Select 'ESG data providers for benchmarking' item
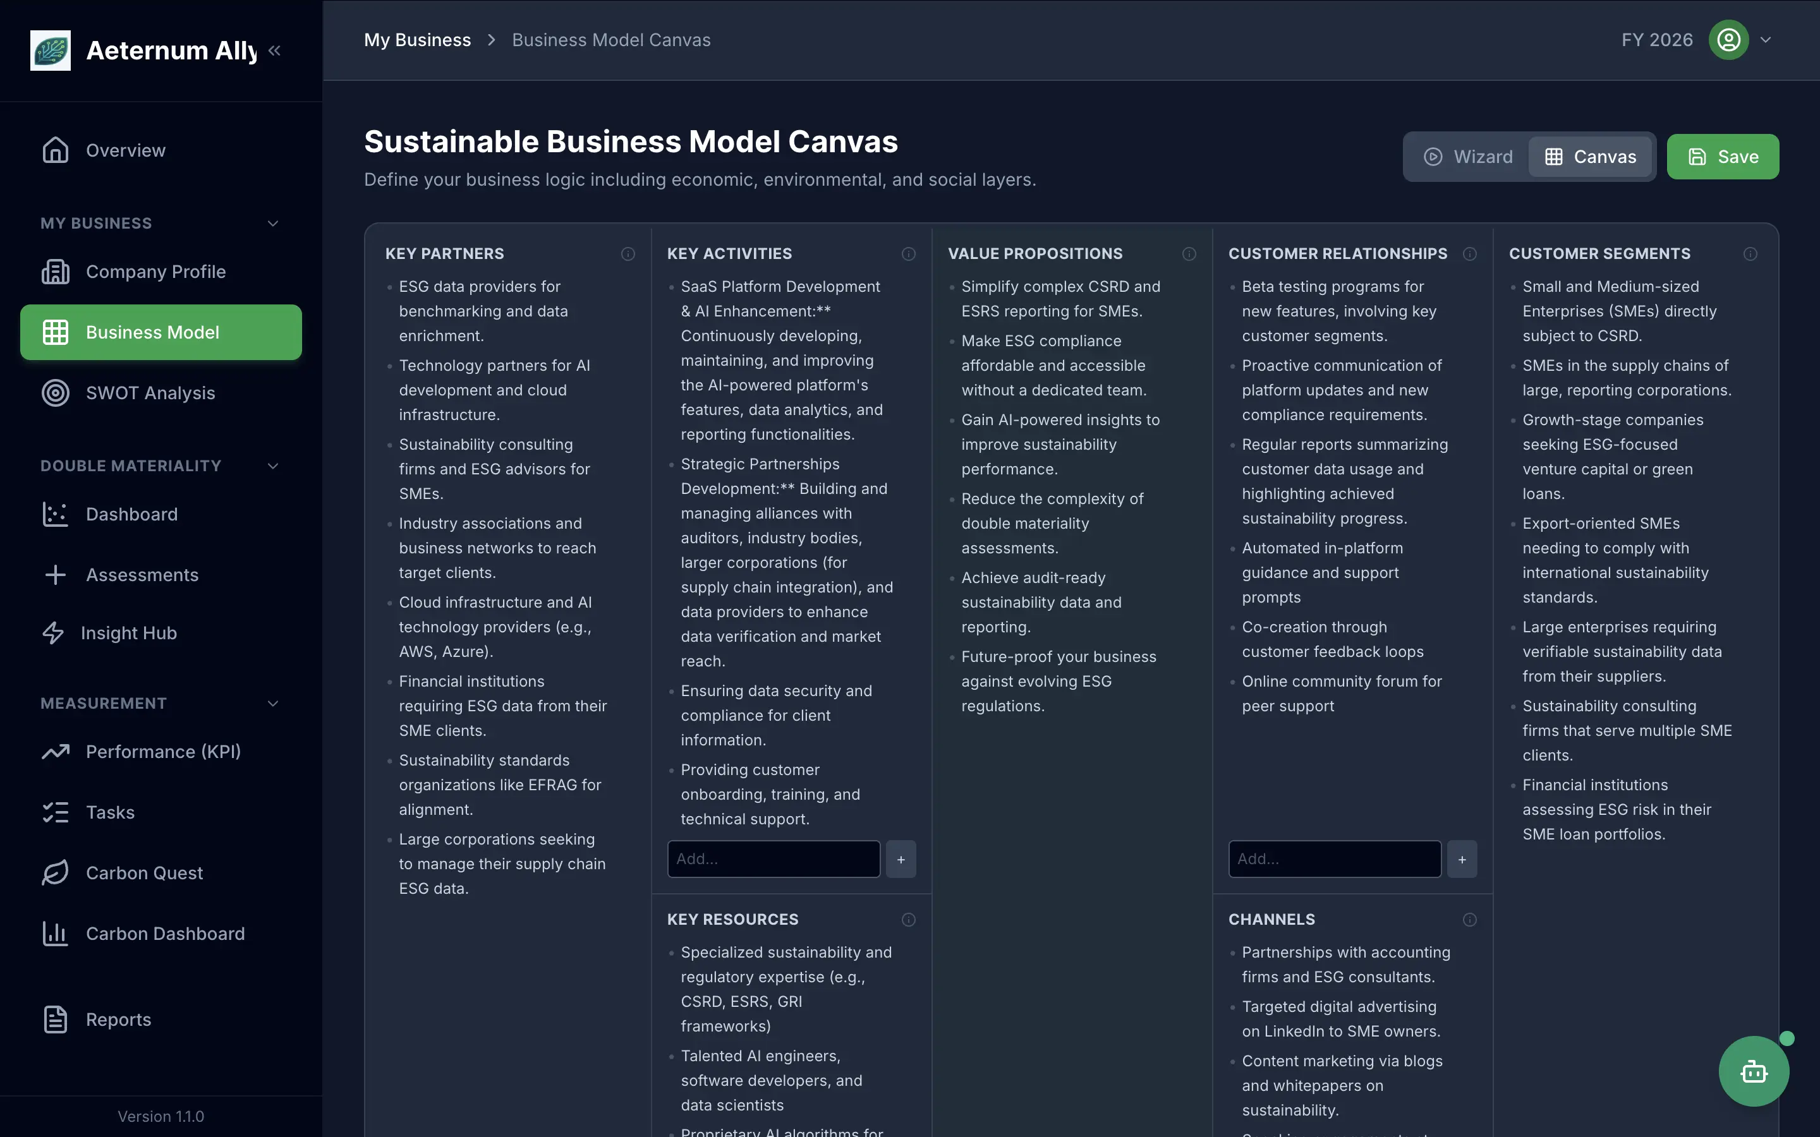Screen dimensions: 1820x1137 pyautogui.click(x=483, y=311)
